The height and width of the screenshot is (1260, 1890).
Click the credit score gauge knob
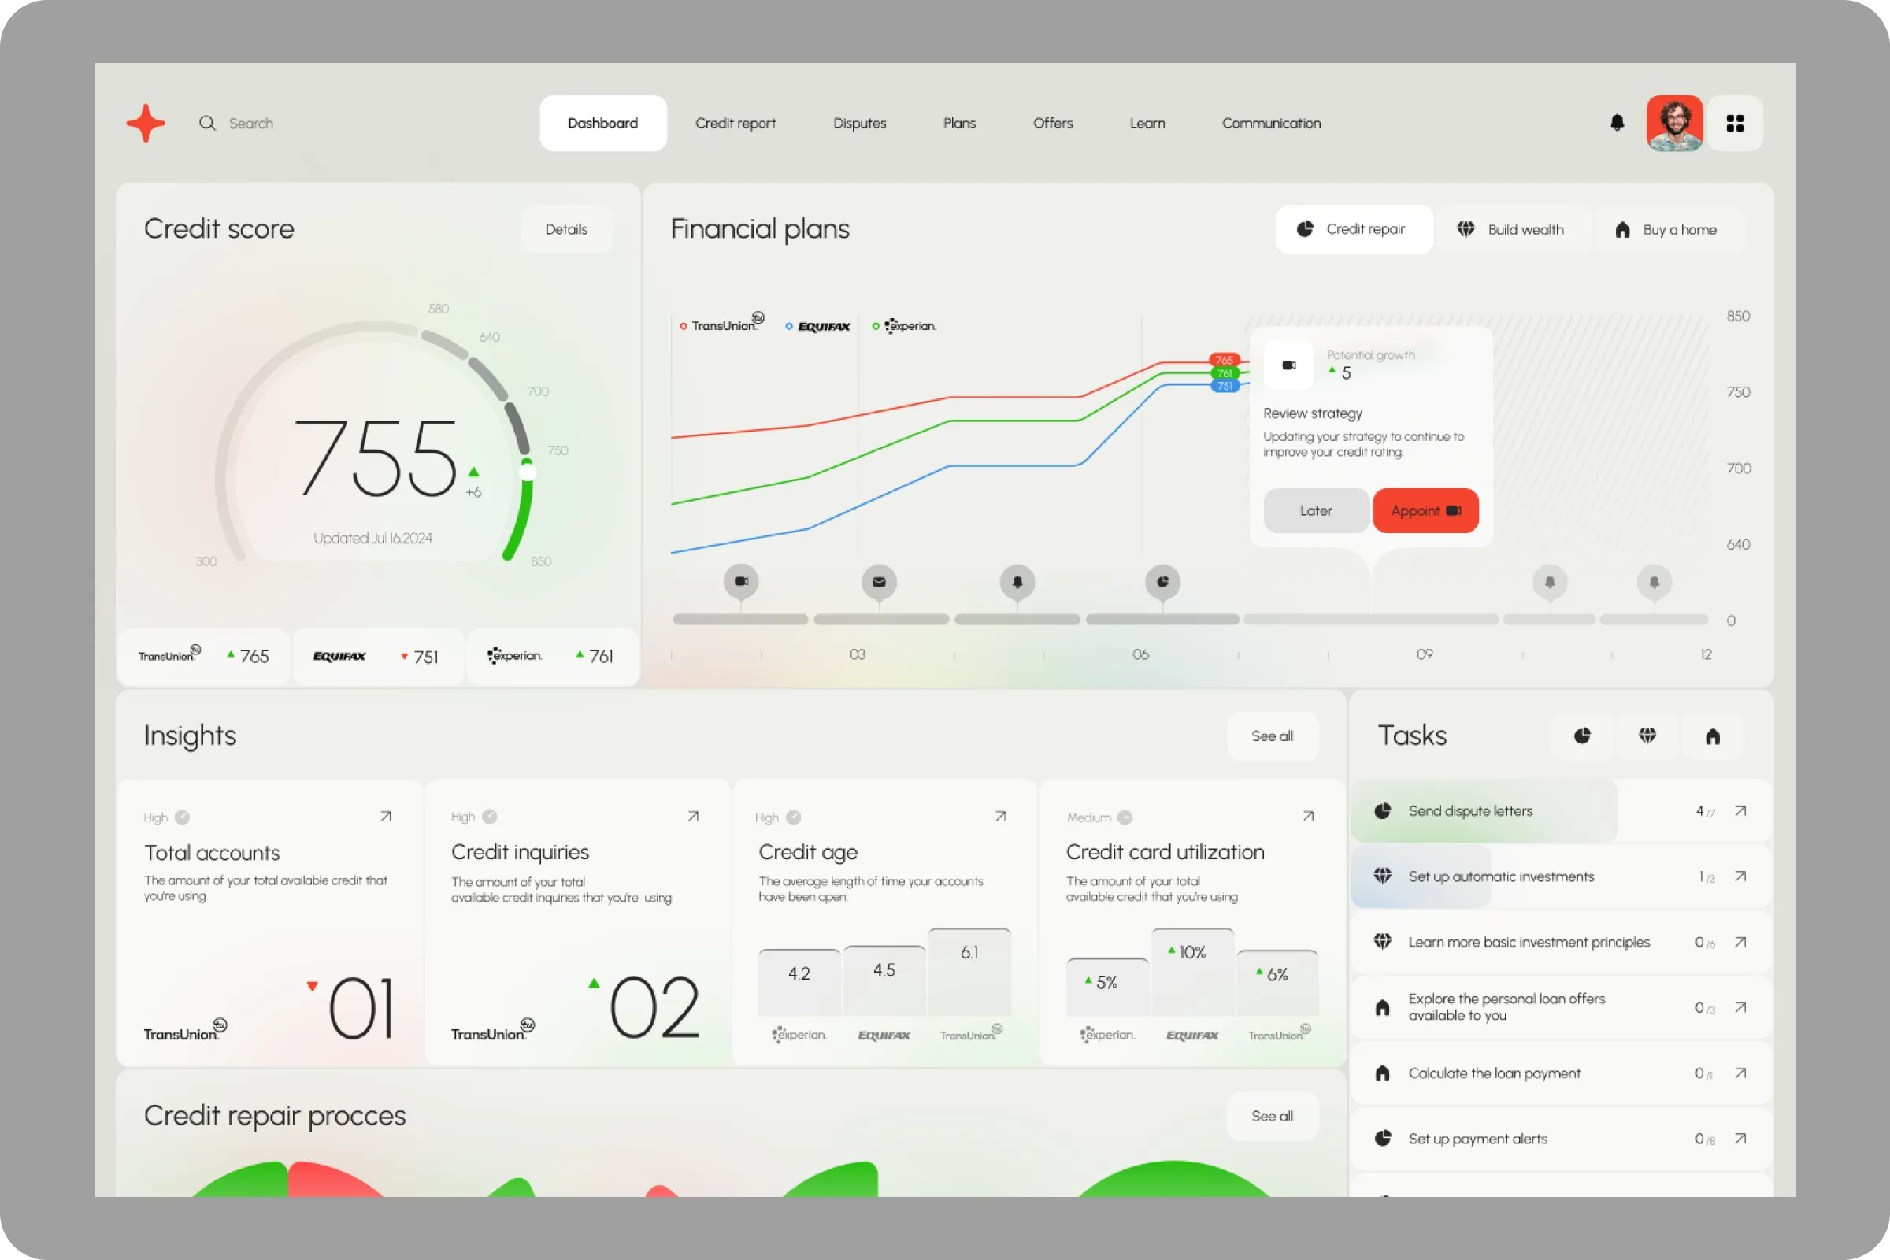tap(527, 472)
